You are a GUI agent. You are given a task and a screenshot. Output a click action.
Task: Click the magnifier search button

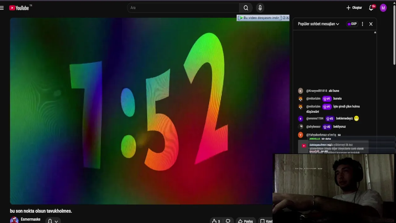tap(246, 8)
